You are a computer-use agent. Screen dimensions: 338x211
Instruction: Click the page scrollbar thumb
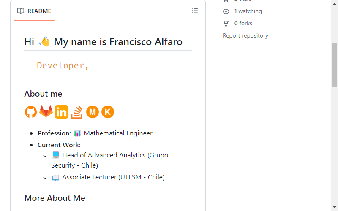pos(334,65)
